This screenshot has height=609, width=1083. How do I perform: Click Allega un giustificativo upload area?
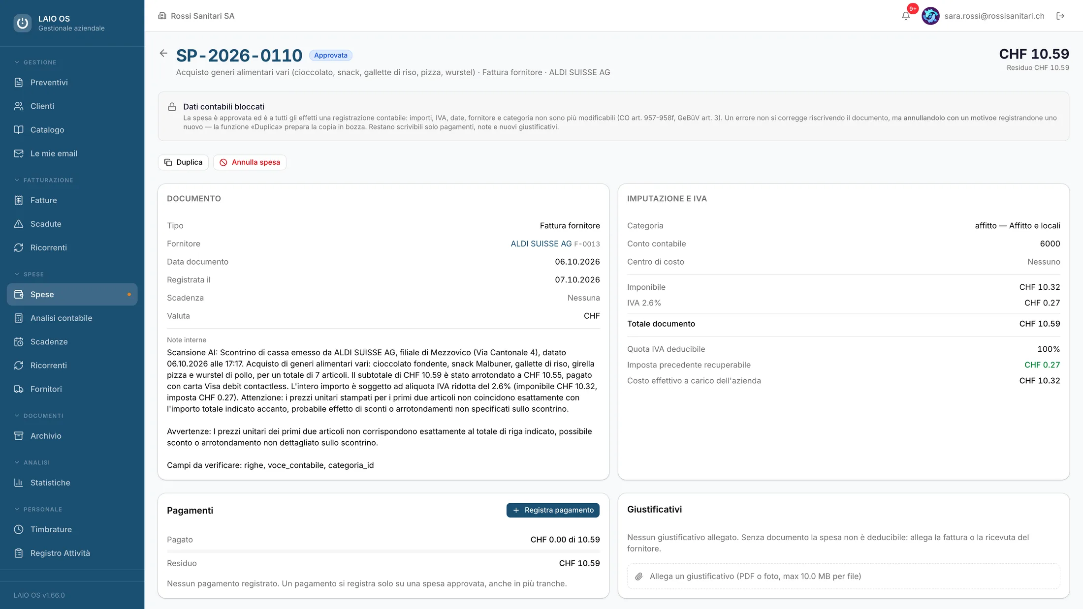[x=843, y=576]
